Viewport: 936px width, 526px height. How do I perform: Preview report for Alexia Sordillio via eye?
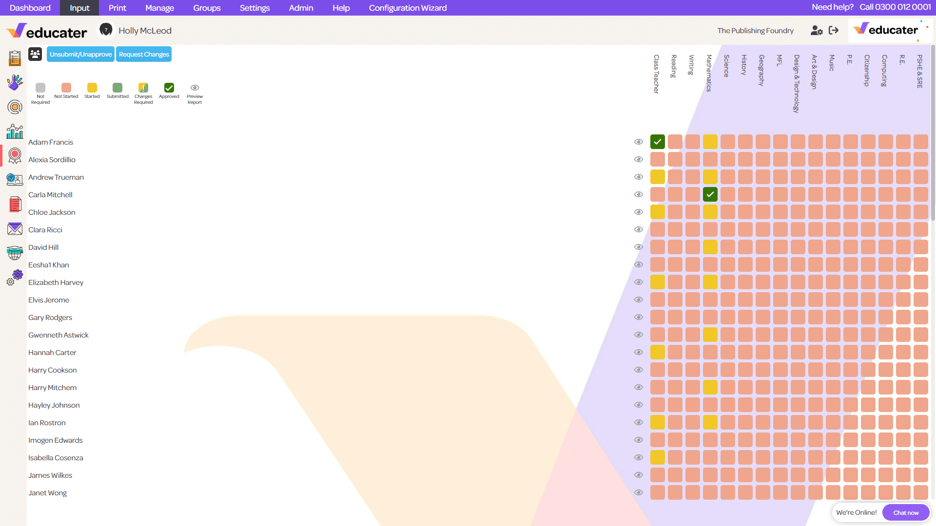[639, 159]
